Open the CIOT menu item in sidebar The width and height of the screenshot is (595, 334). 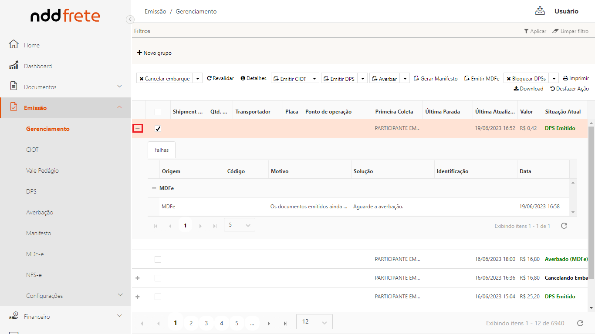pyautogui.click(x=32, y=150)
